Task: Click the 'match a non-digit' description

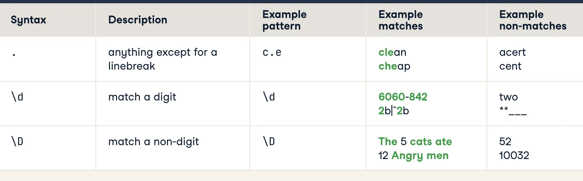Action: tap(153, 142)
